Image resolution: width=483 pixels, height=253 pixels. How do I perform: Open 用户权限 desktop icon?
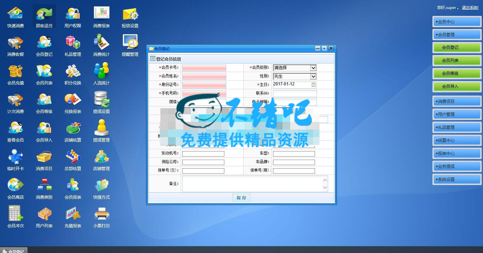coord(73,17)
